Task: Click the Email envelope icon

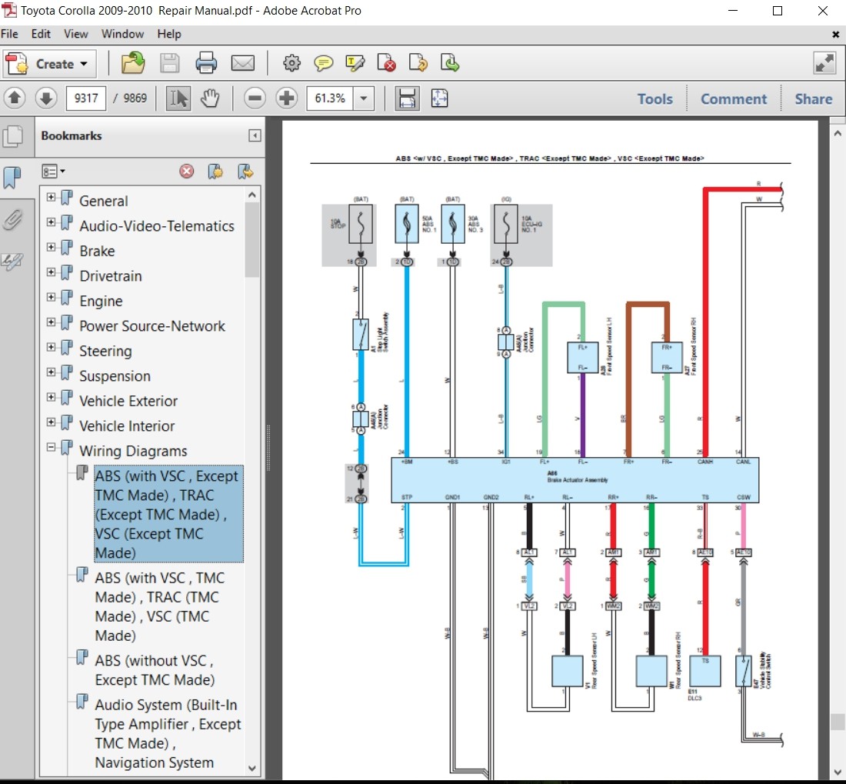Action: tap(243, 63)
